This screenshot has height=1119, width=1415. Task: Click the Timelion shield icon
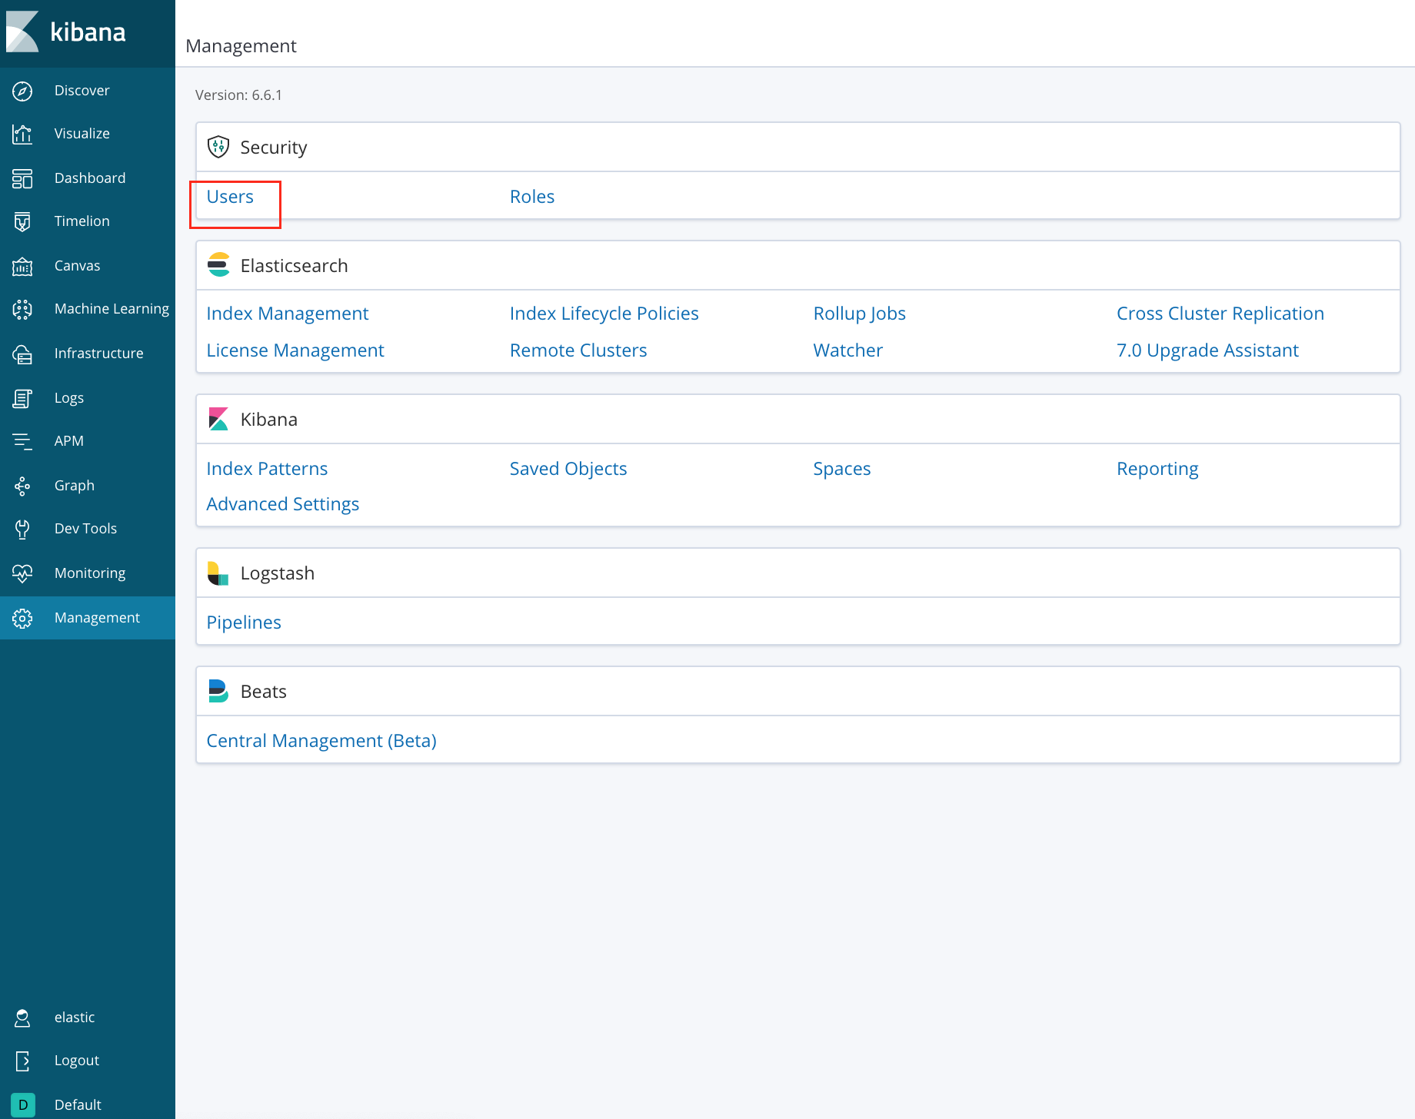coord(22,221)
